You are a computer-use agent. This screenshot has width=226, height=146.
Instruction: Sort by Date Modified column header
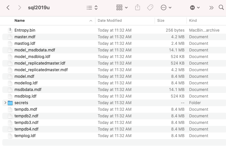(110, 20)
